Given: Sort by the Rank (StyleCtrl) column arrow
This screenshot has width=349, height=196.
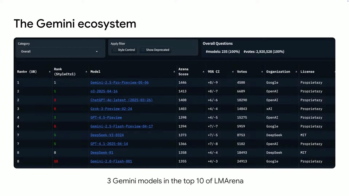Looking at the screenshot, I should [86, 72].
